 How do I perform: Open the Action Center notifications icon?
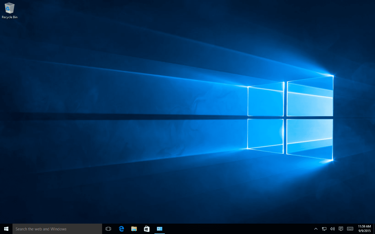(x=341, y=229)
